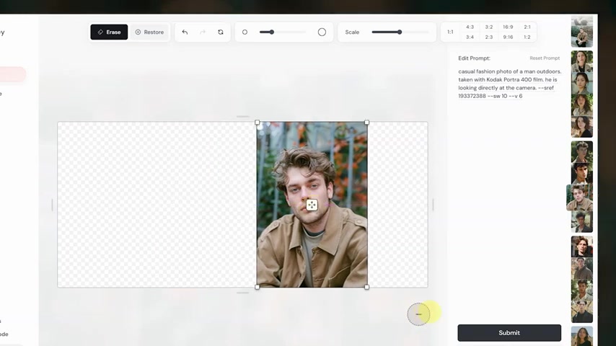Choose the 1:1 aspect ratio
Screen dimensions: 616x346
pyautogui.click(x=450, y=32)
